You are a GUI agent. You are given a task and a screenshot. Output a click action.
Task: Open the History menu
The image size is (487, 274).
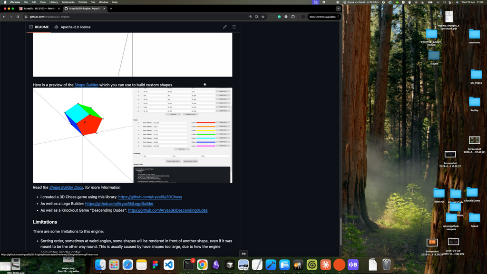tap(54, 2)
